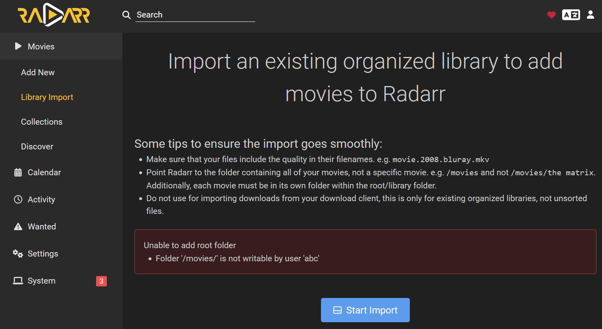Click the search magnifier icon
This screenshot has height=329, width=602.
pos(126,15)
